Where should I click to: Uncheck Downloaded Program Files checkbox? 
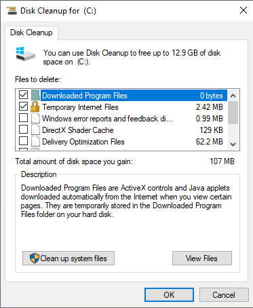click(23, 95)
